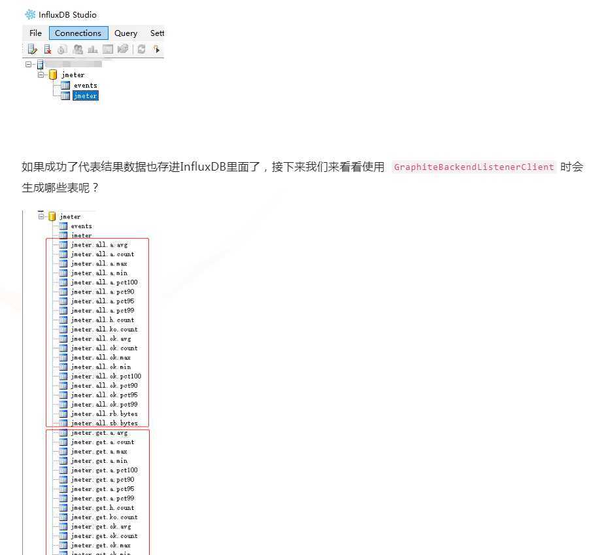Select jmeter.all.ok.pct99 row
The image size is (604, 555).
[104, 405]
